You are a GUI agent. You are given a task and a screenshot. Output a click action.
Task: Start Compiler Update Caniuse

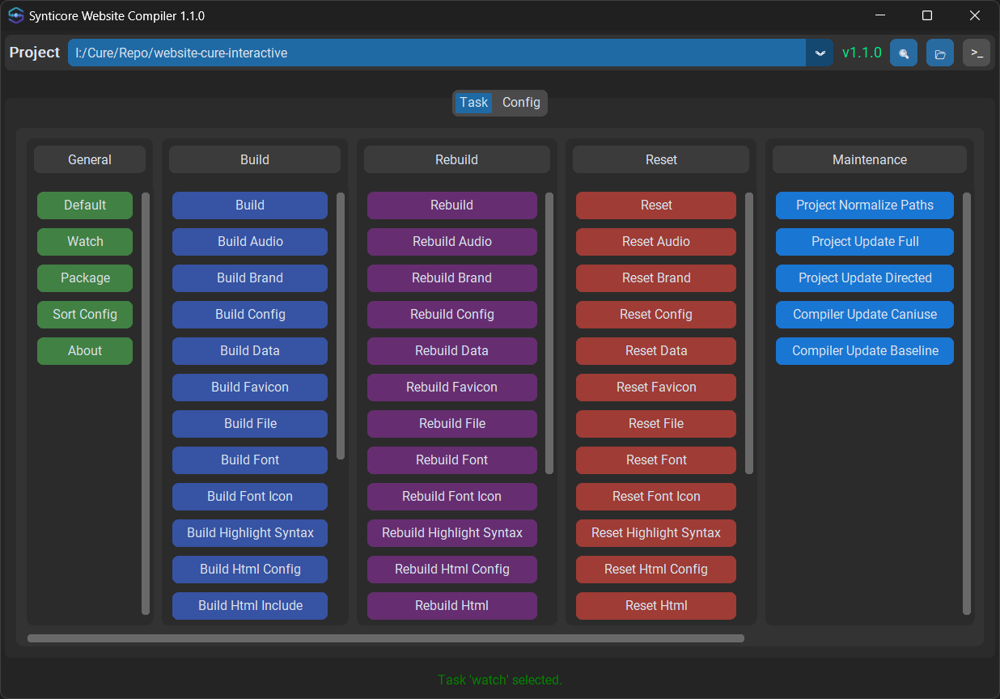[864, 315]
